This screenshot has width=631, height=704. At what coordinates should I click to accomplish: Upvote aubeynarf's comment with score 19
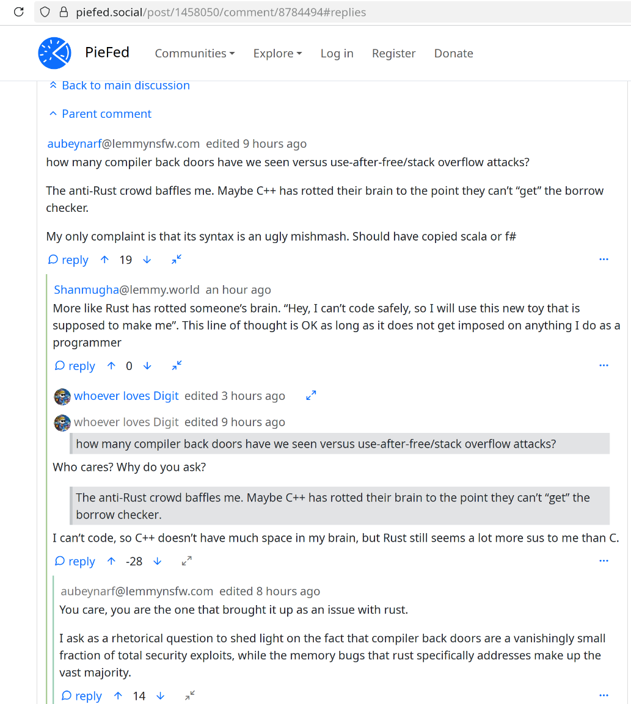click(x=104, y=259)
